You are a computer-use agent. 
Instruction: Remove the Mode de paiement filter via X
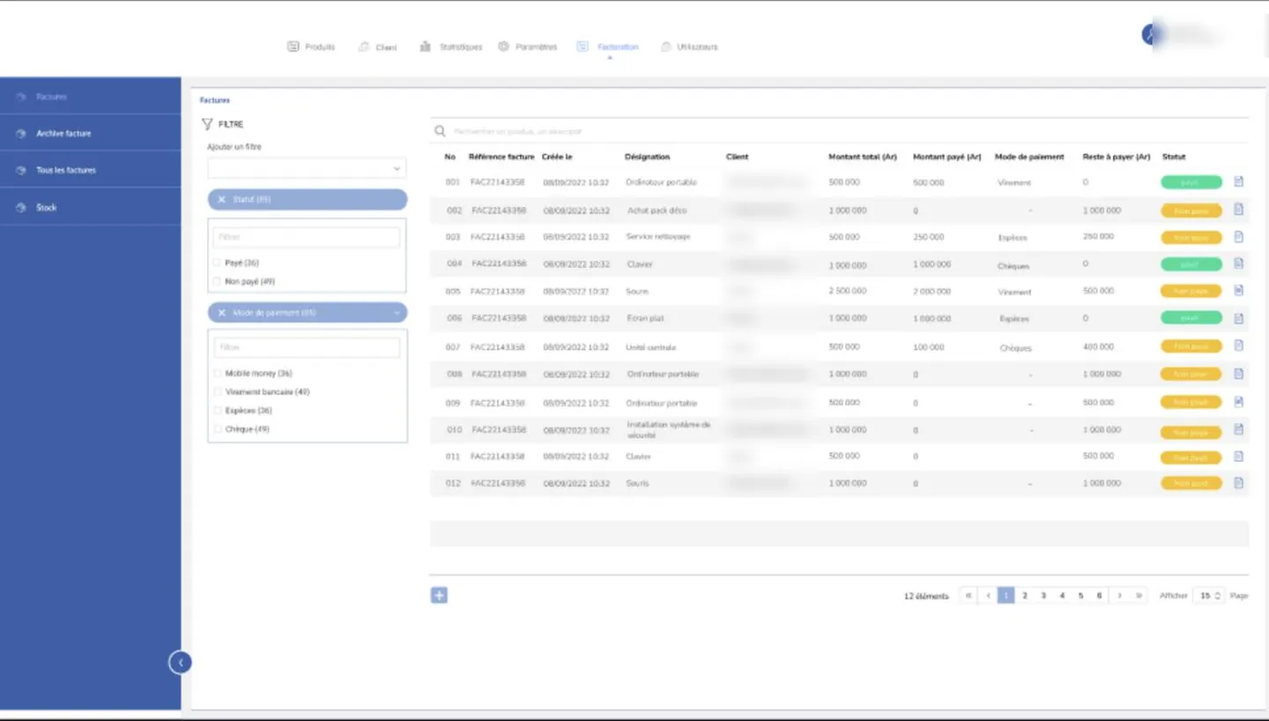221,313
